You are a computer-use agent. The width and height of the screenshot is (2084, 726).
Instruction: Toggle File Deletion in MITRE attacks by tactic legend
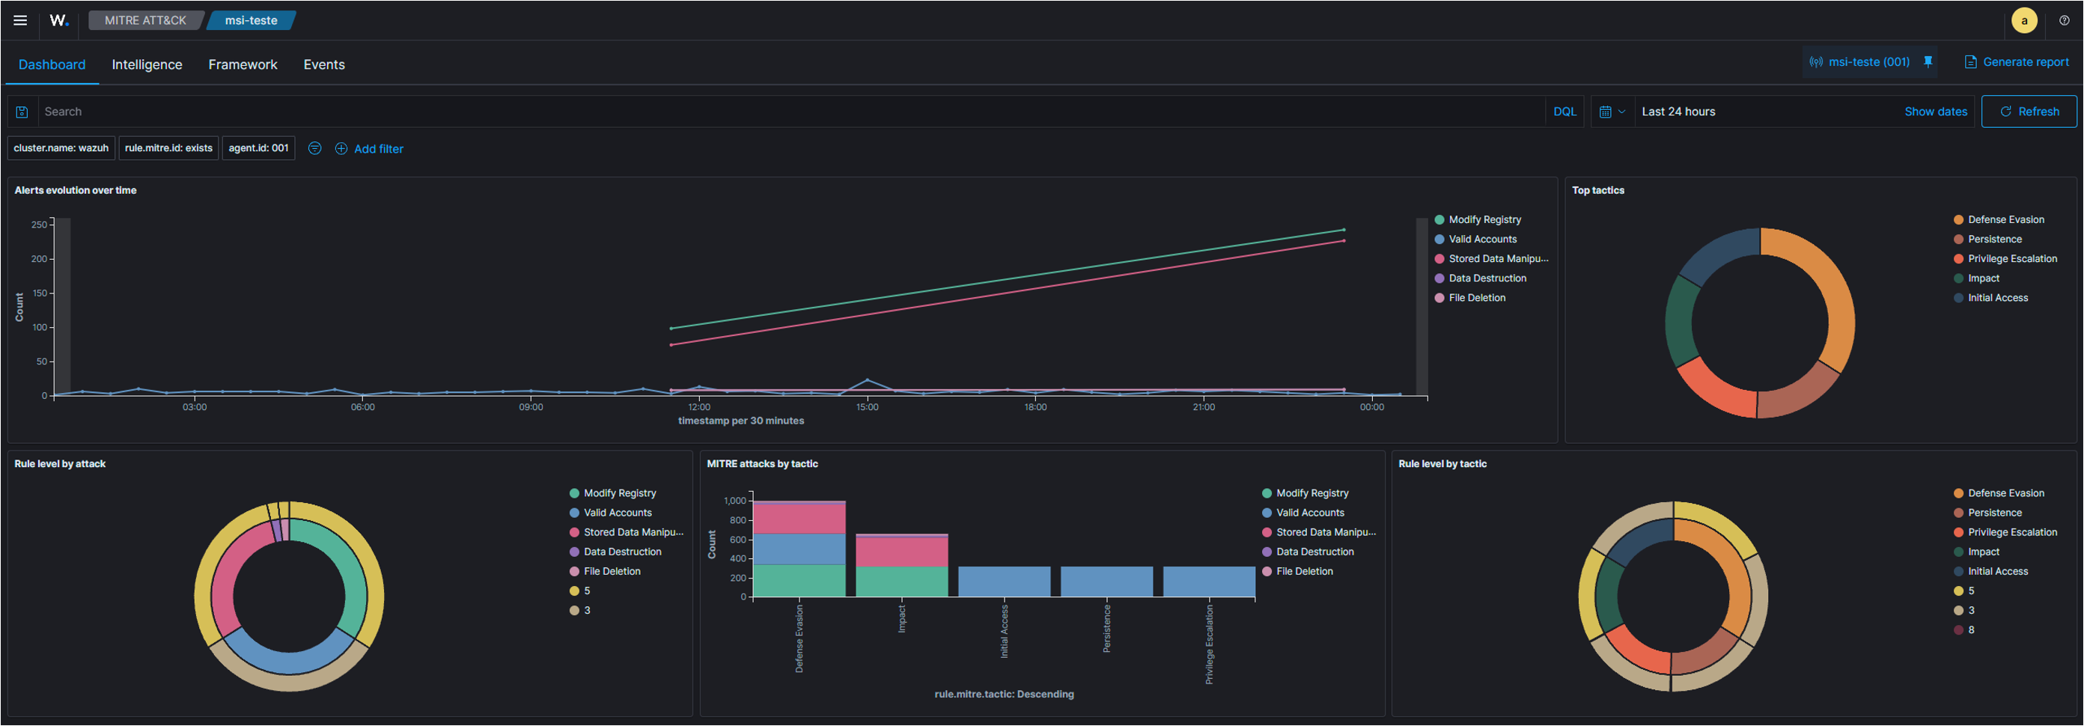(1297, 572)
